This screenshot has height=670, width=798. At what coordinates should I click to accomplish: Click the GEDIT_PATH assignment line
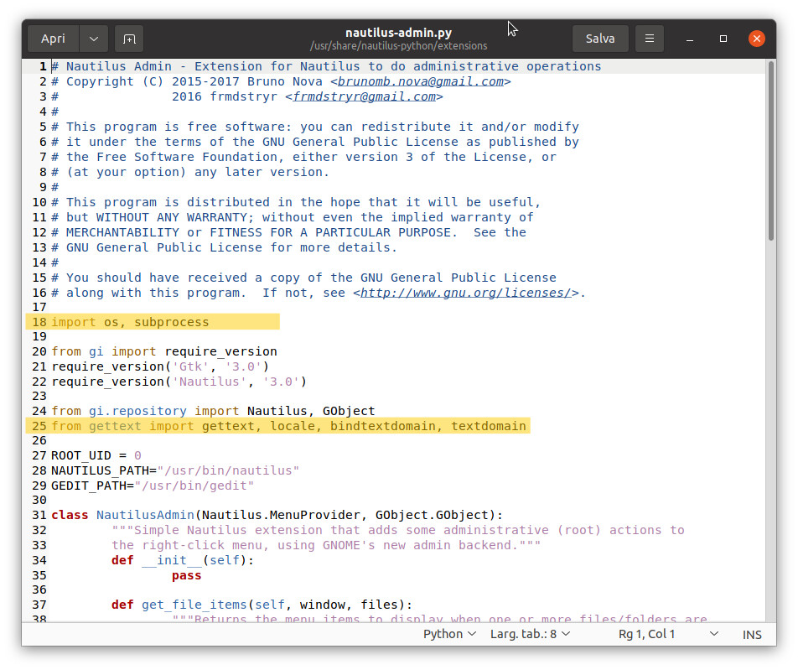(153, 486)
